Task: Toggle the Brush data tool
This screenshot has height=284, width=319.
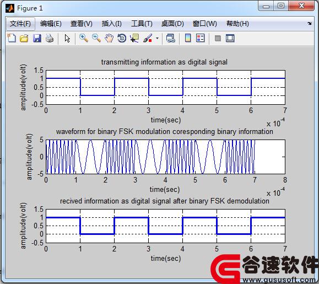Action: [x=148, y=38]
